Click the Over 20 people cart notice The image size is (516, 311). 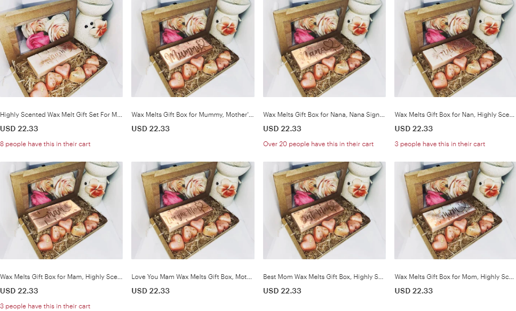pos(318,144)
